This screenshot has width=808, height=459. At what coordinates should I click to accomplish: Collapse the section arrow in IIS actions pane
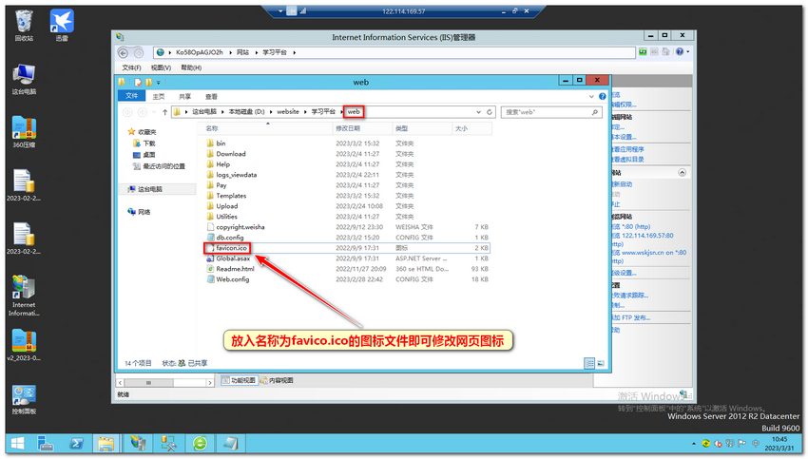pos(681,173)
